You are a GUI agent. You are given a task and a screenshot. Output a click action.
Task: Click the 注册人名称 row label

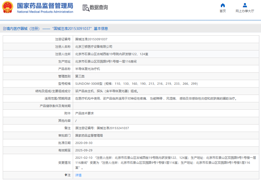click(x=63, y=47)
